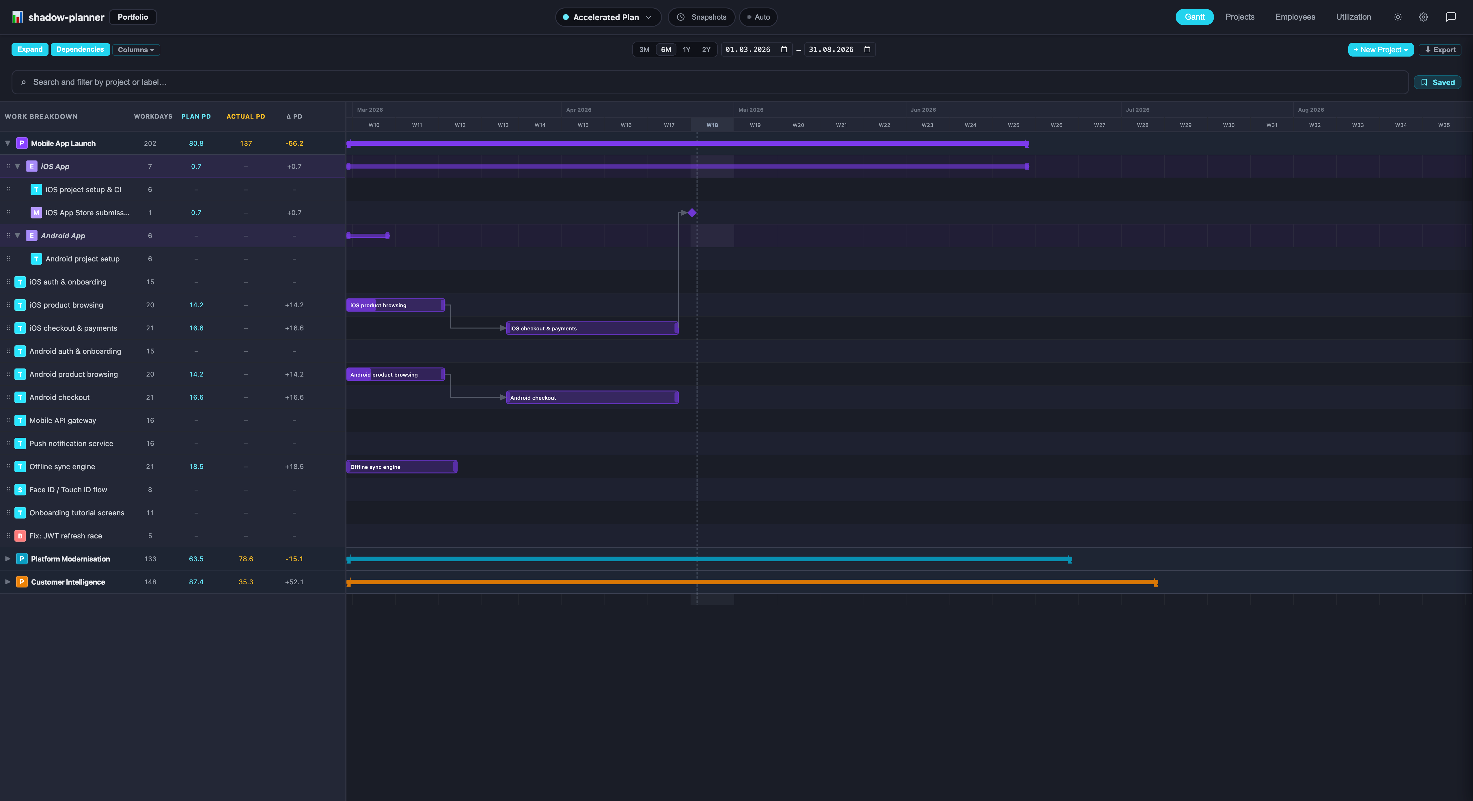
Task: Click the Customer Intelligence orange summary bar
Action: coord(752,583)
